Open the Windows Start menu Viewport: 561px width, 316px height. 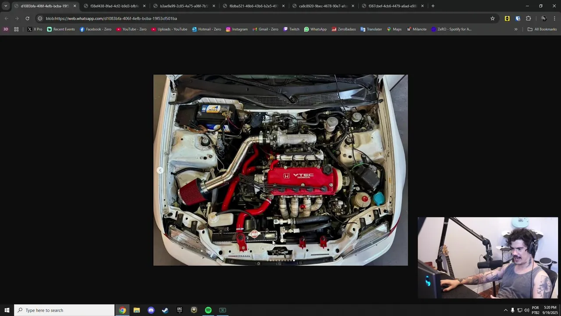click(x=7, y=310)
